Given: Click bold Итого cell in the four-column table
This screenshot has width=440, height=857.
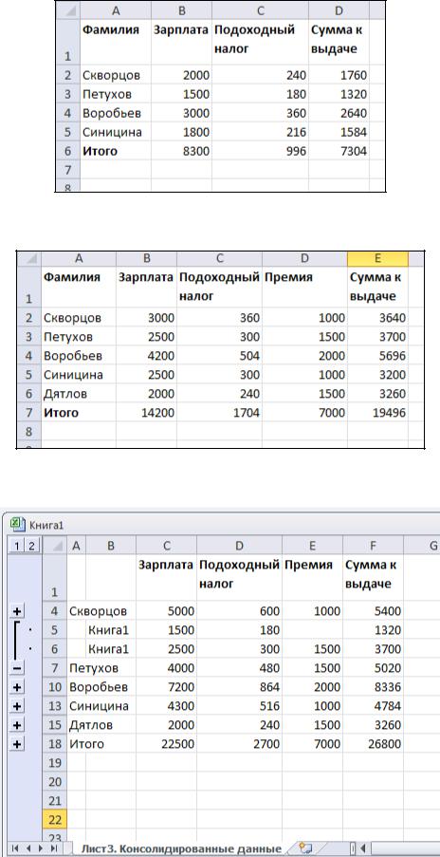Looking at the screenshot, I should [115, 151].
